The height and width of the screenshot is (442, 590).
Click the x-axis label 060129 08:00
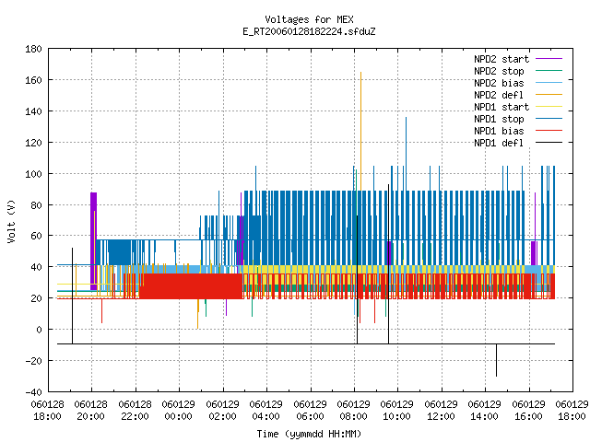[353, 411]
